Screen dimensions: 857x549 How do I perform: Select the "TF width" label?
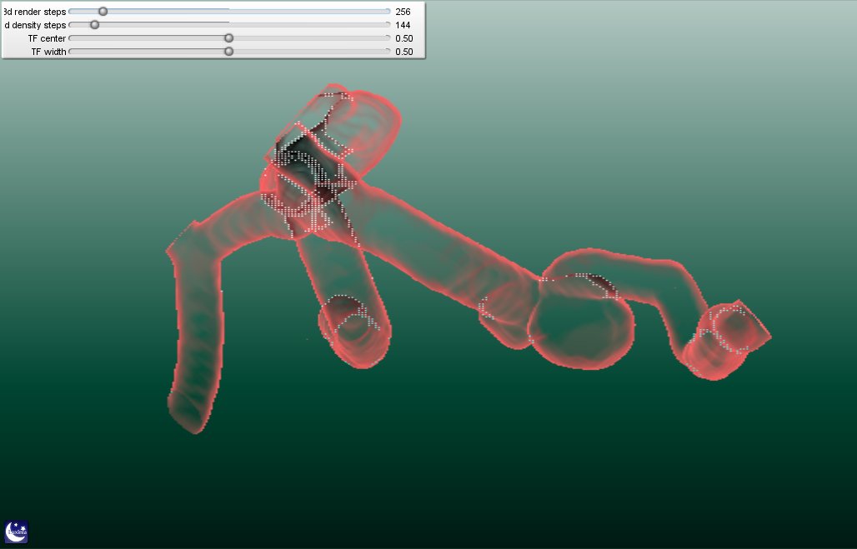pyautogui.click(x=48, y=52)
